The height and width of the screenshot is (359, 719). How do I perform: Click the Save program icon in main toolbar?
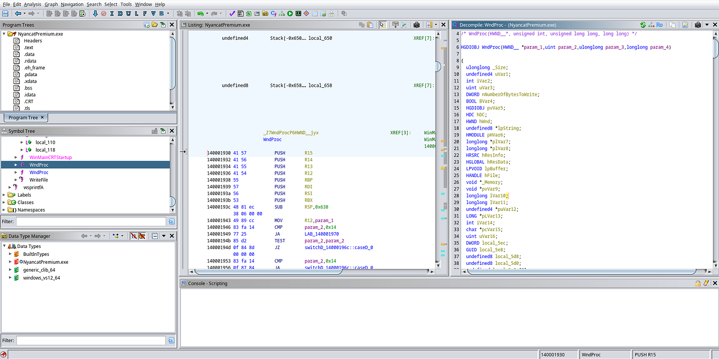[5, 13]
